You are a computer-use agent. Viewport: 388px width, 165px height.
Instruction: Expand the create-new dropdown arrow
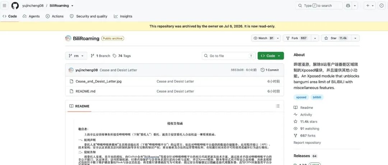pyautogui.click(x=373, y=5)
